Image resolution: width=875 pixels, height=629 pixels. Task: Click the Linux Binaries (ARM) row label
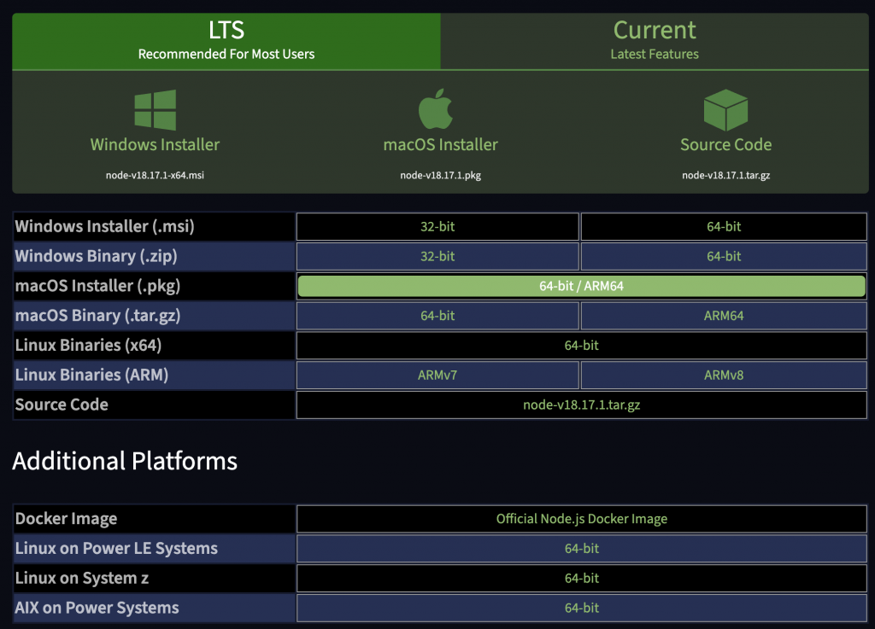coord(91,375)
